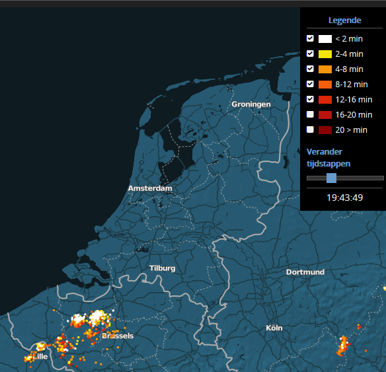The height and width of the screenshot is (372, 386).
Task: Click the Amsterdam city label on map
Action: click(150, 188)
